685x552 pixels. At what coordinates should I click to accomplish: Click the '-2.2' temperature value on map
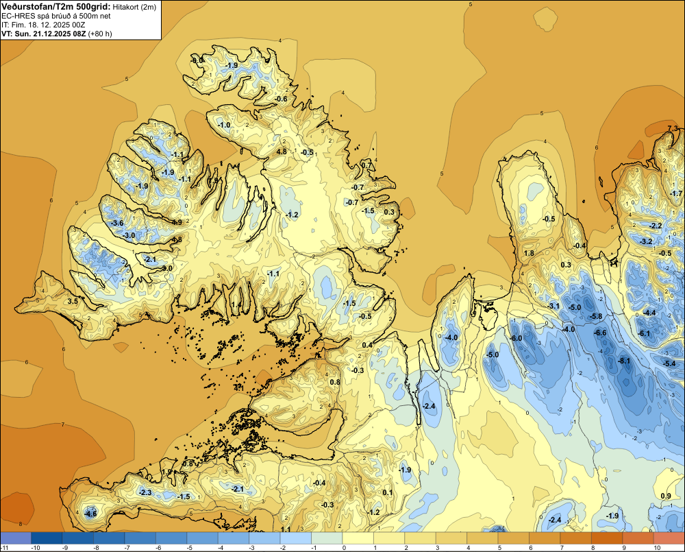point(656,226)
